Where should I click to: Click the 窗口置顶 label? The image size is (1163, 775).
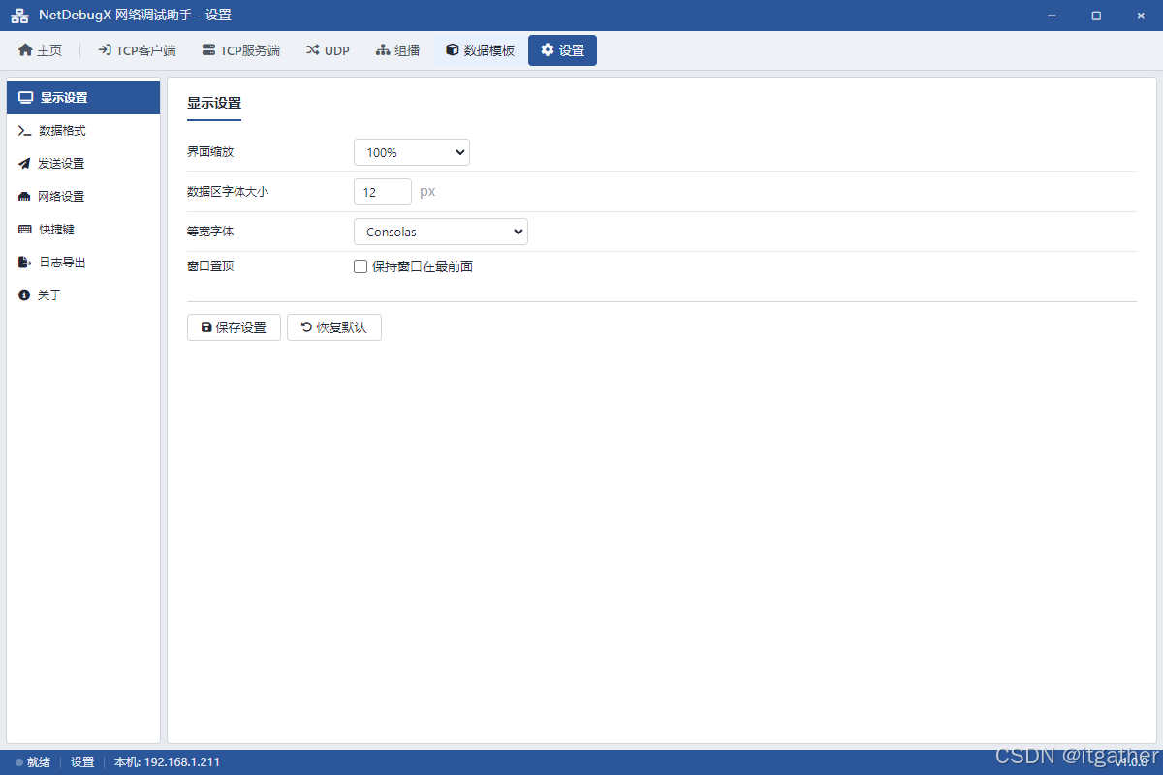[210, 265]
